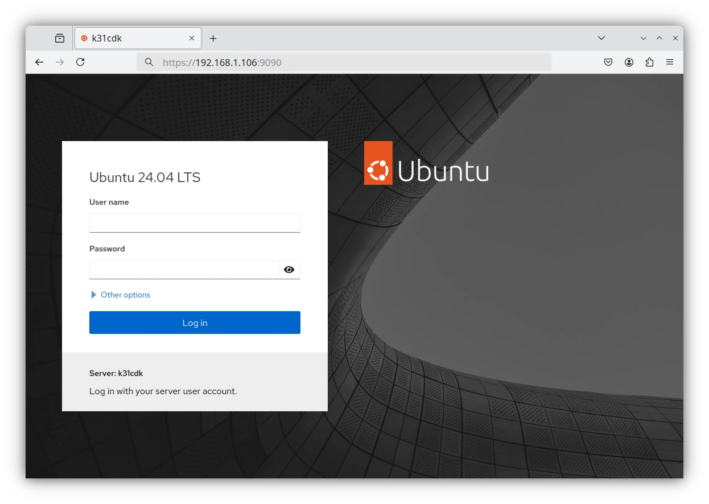This screenshot has width=709, height=504.
Task: Click the search magnifier in address bar
Action: pos(149,63)
